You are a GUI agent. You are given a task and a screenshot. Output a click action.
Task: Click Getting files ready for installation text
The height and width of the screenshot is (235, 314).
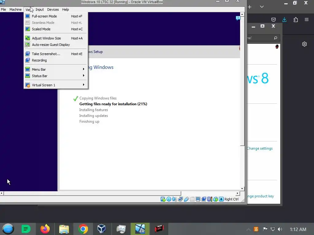(x=113, y=104)
